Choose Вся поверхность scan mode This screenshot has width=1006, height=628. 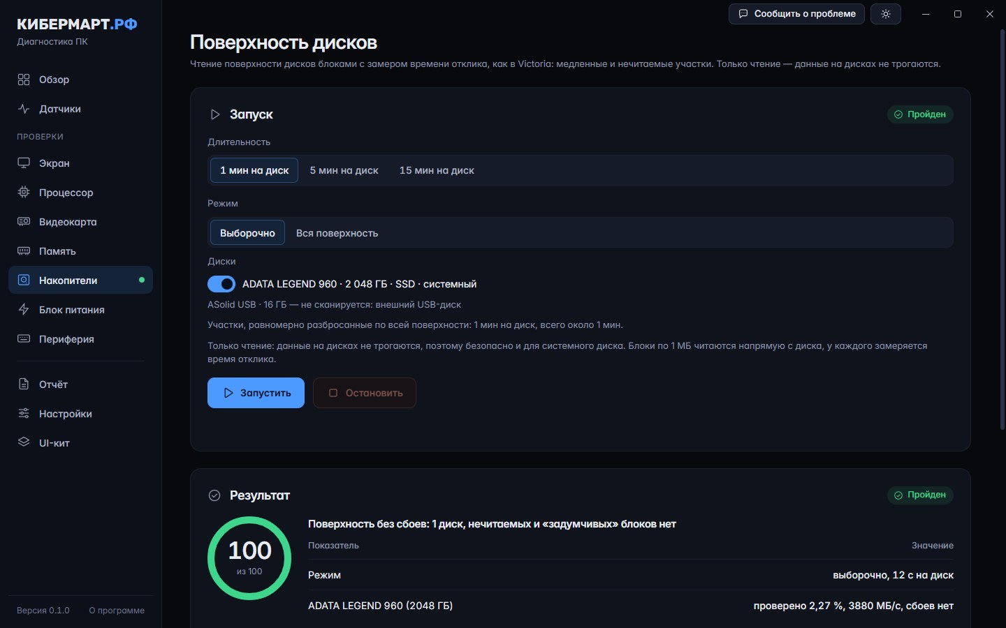pyautogui.click(x=337, y=233)
